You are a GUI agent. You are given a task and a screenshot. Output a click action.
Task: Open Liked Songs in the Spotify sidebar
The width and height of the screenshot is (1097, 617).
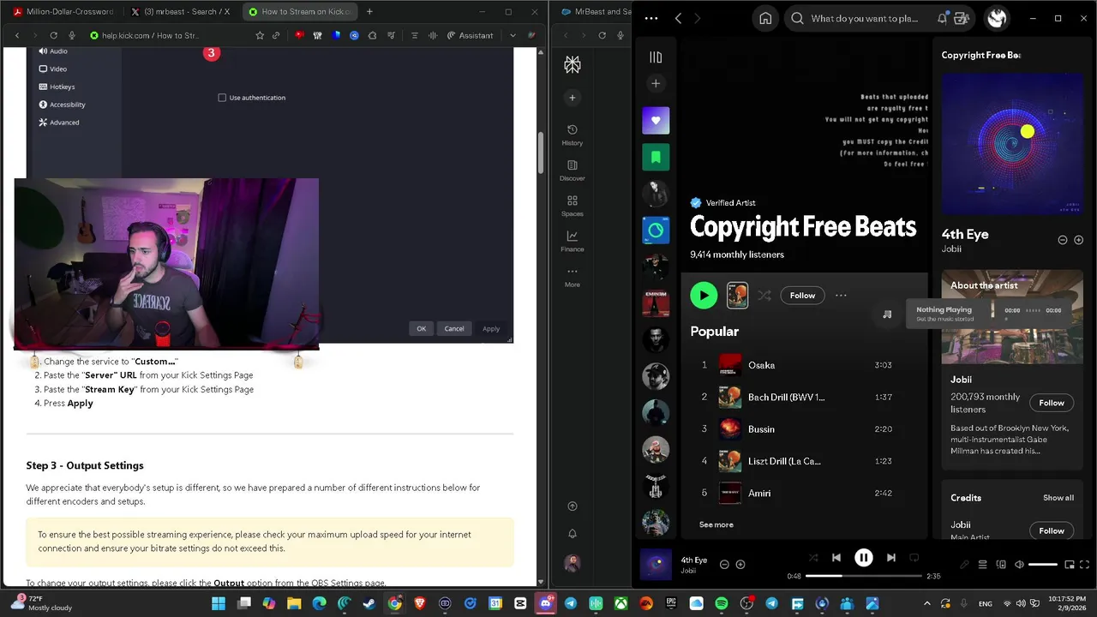656,120
